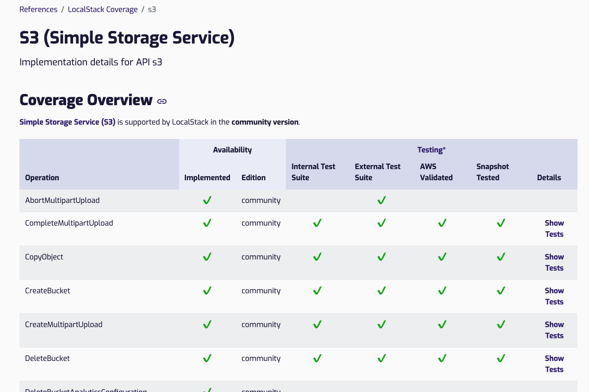
Task: Click DeleteBucket implemented checkmark
Action: (x=207, y=358)
